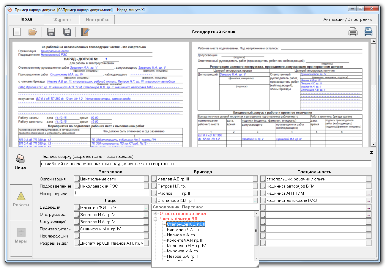386x269 pixels.
Task: Click the personnel tree vertical scrollbar
Action: (256, 235)
